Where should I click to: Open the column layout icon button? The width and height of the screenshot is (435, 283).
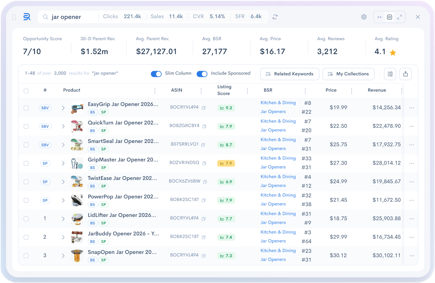(x=390, y=74)
